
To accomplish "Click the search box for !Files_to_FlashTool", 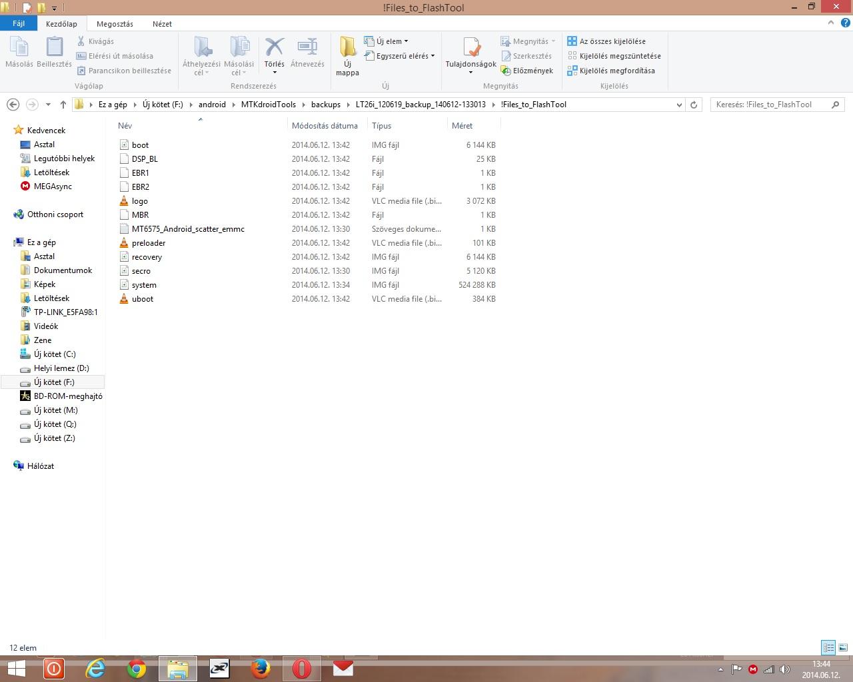I will click(777, 105).
